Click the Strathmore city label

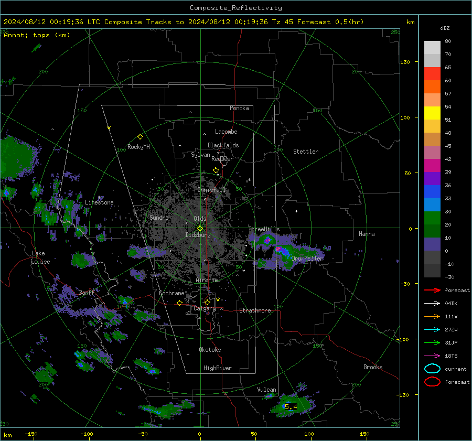tap(255, 310)
